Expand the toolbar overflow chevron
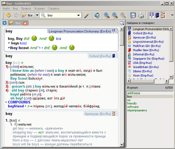Screen dimensions: 175x149 [172, 15]
